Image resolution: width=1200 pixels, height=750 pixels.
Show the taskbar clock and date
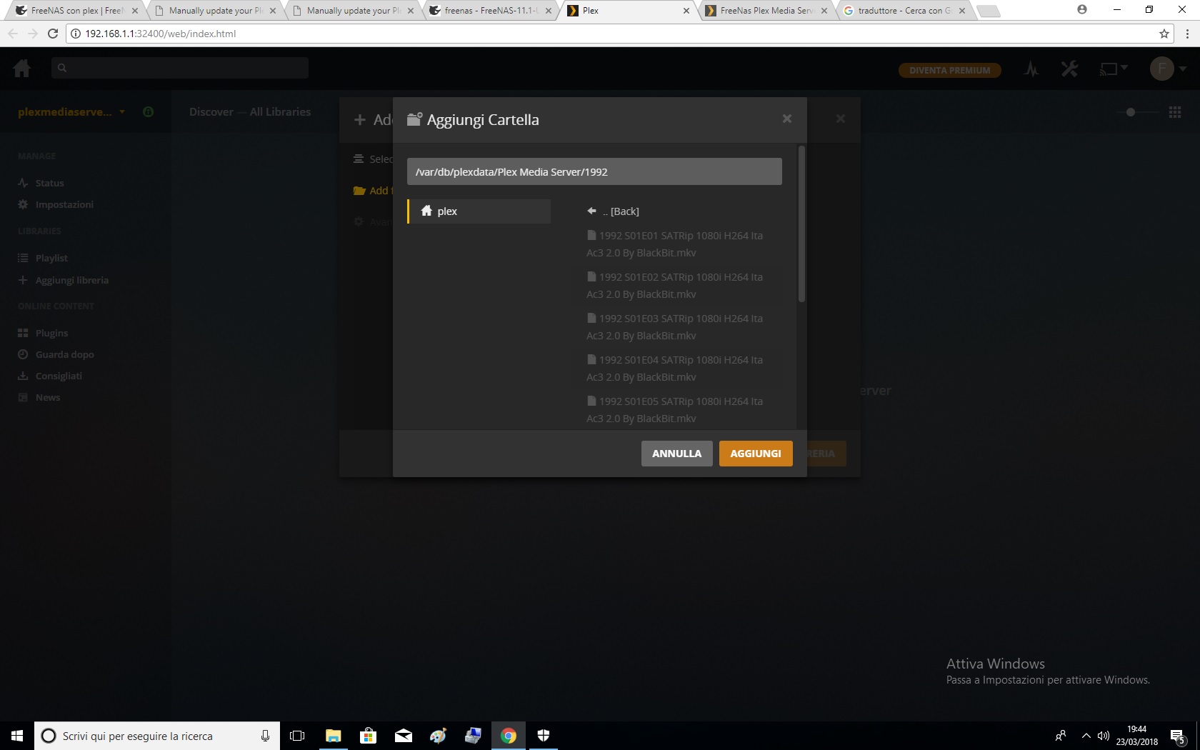click(1136, 736)
